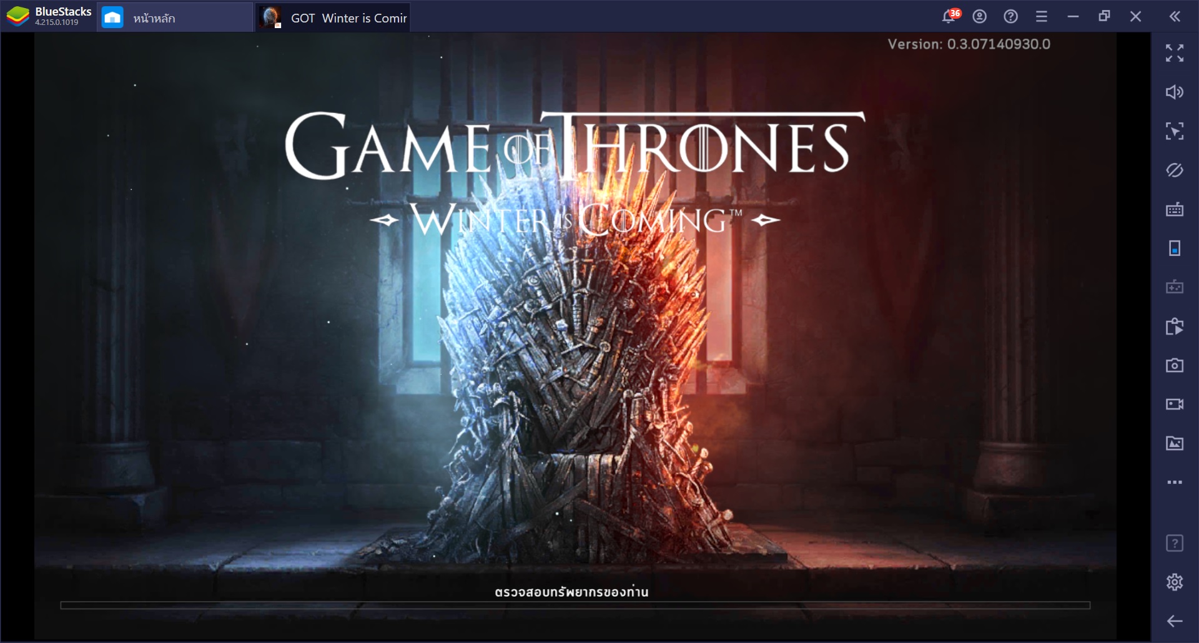Open the settings gear icon

tap(1175, 582)
